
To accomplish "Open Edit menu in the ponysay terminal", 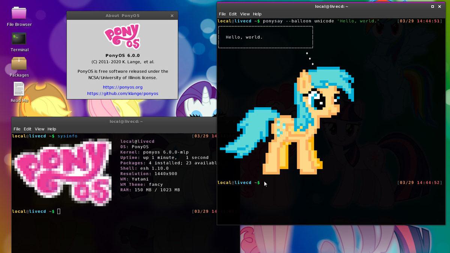I will (233, 14).
